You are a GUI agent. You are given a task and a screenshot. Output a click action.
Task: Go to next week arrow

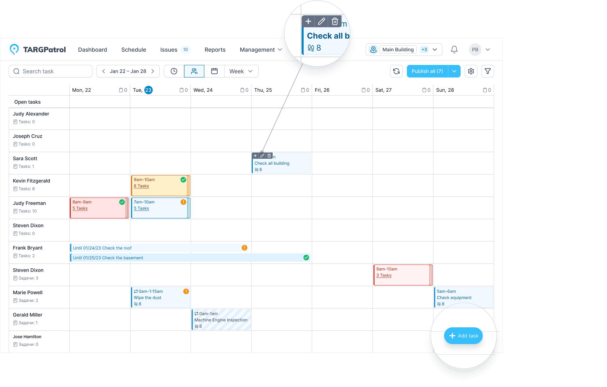click(153, 71)
